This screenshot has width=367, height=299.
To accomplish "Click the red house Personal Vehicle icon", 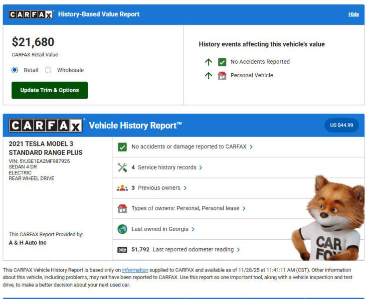I will [x=222, y=76].
